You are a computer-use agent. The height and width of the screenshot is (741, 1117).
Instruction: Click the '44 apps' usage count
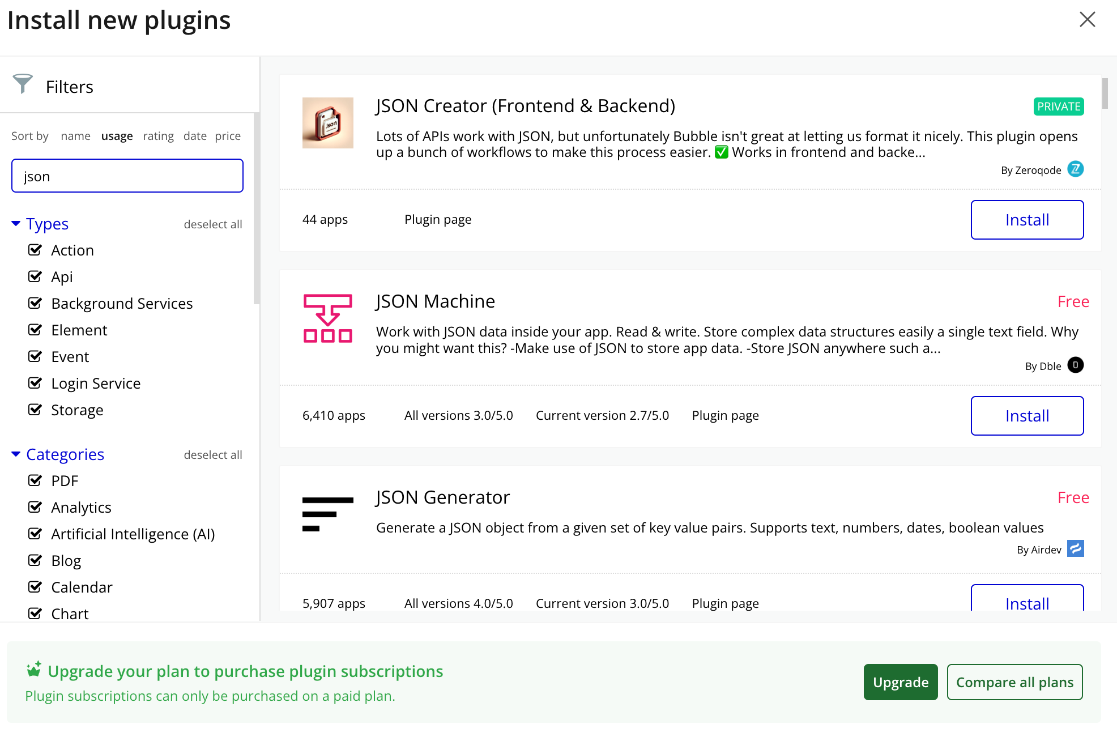click(325, 219)
